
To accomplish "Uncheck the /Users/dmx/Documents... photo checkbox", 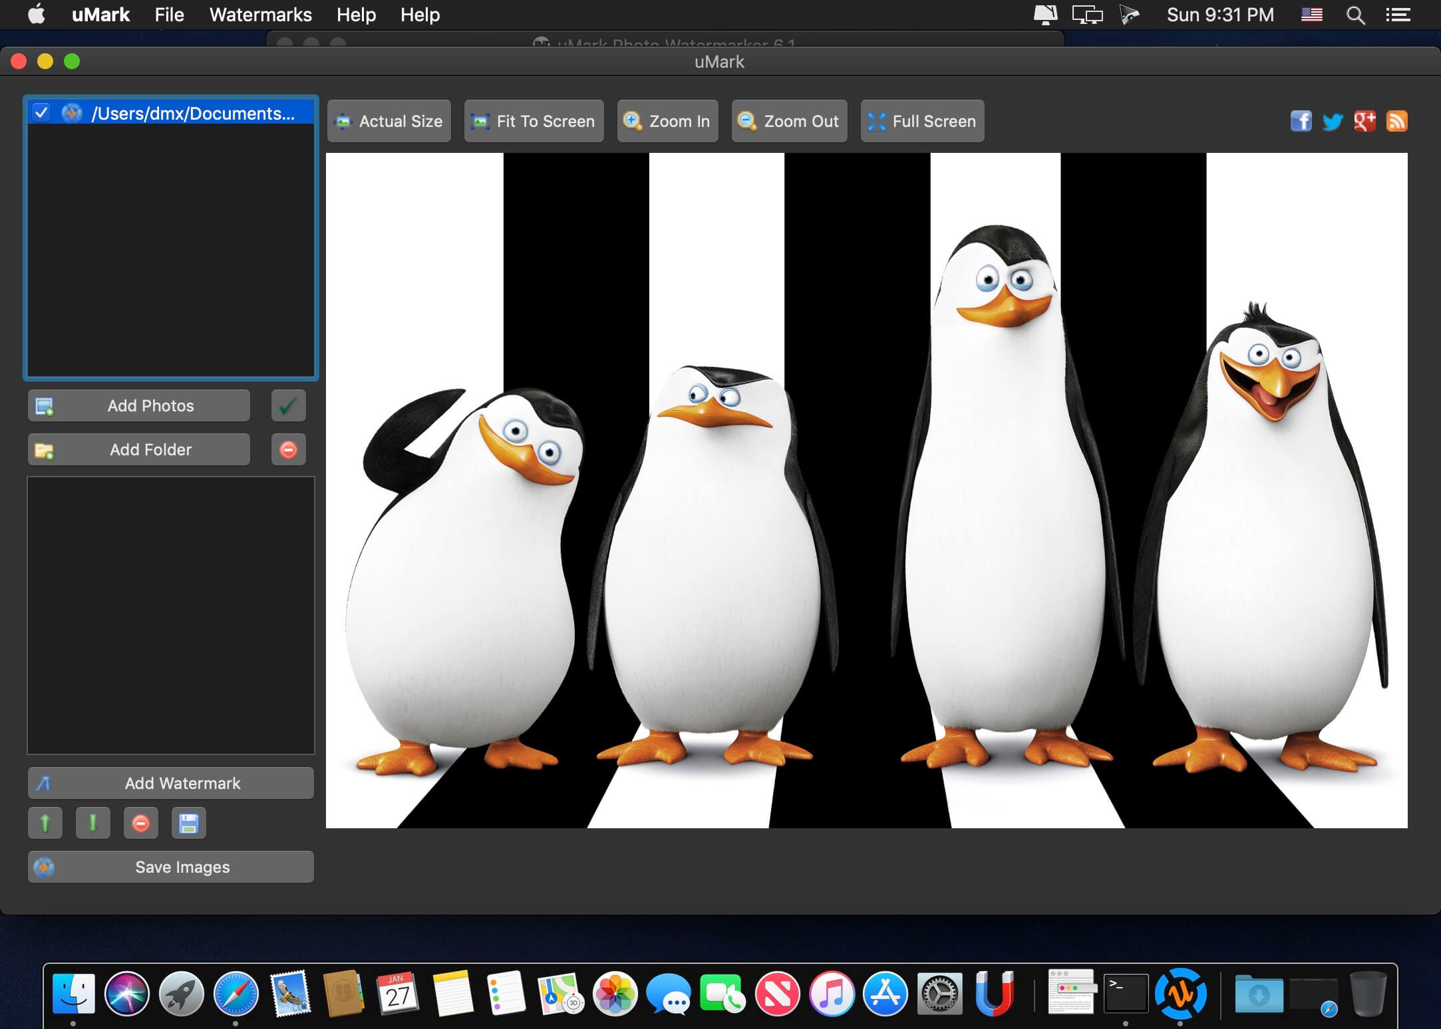I will [41, 112].
